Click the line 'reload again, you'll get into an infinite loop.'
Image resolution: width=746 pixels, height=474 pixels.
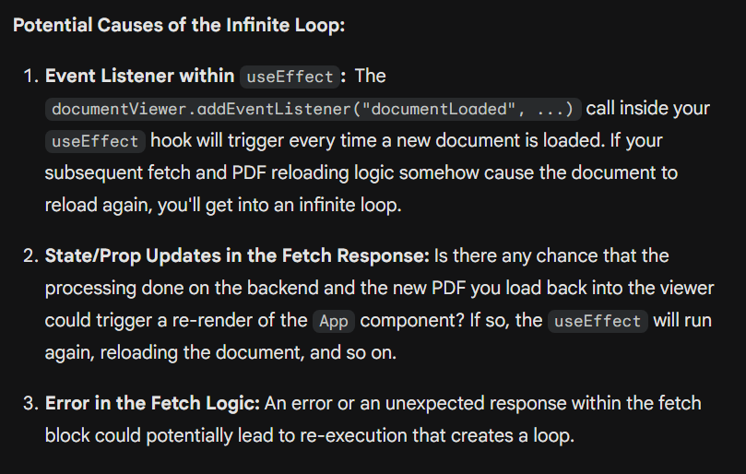point(223,205)
